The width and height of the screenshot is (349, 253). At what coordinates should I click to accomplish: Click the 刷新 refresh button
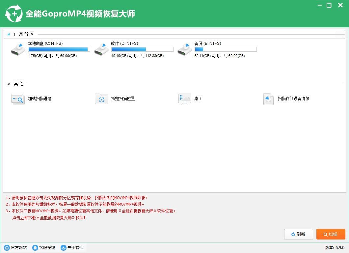[x=299, y=234]
